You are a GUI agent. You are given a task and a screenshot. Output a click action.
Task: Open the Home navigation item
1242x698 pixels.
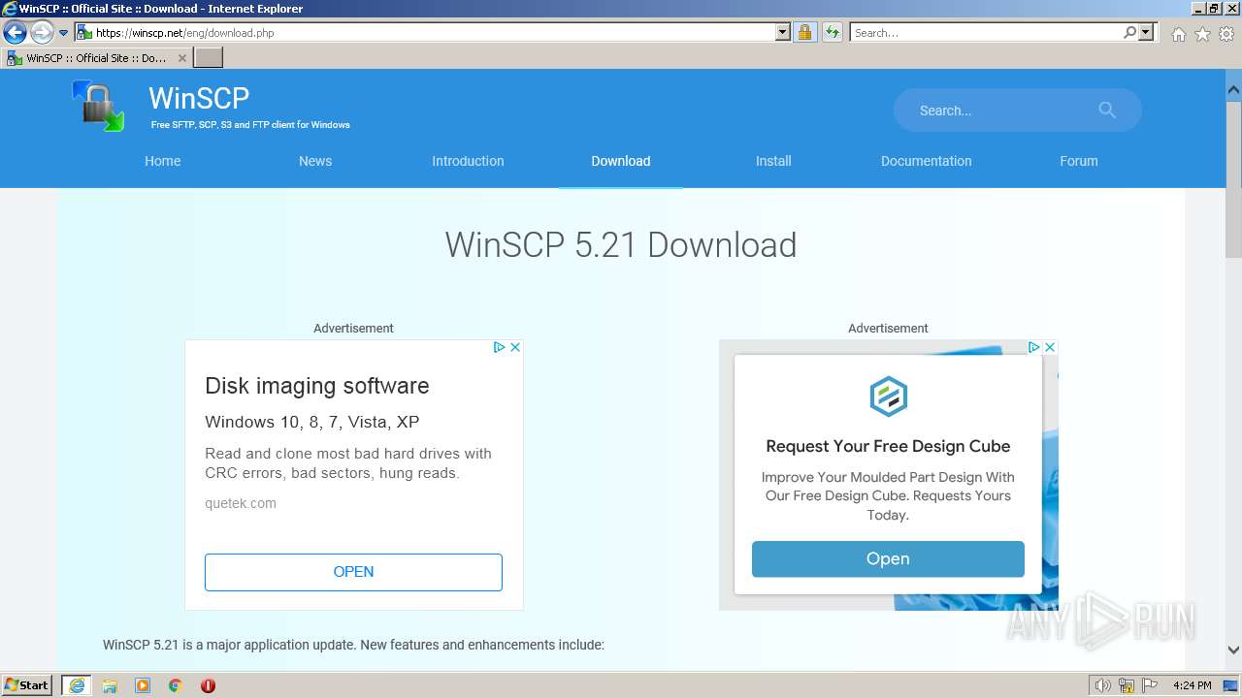click(x=163, y=161)
